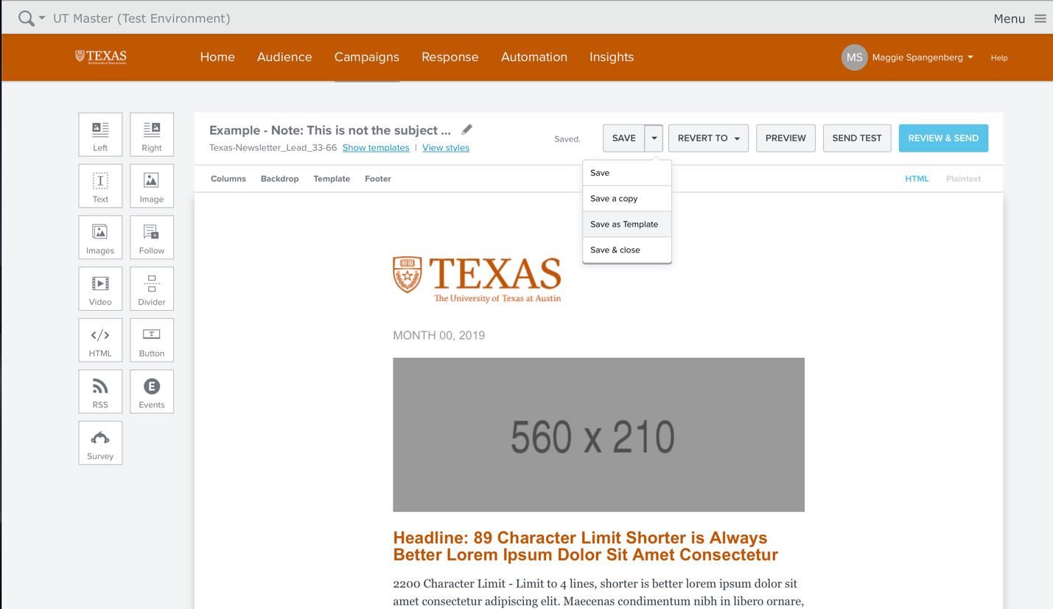Image resolution: width=1053 pixels, height=609 pixels.
Task: Select the Image block in the sidebar
Action: [152, 186]
